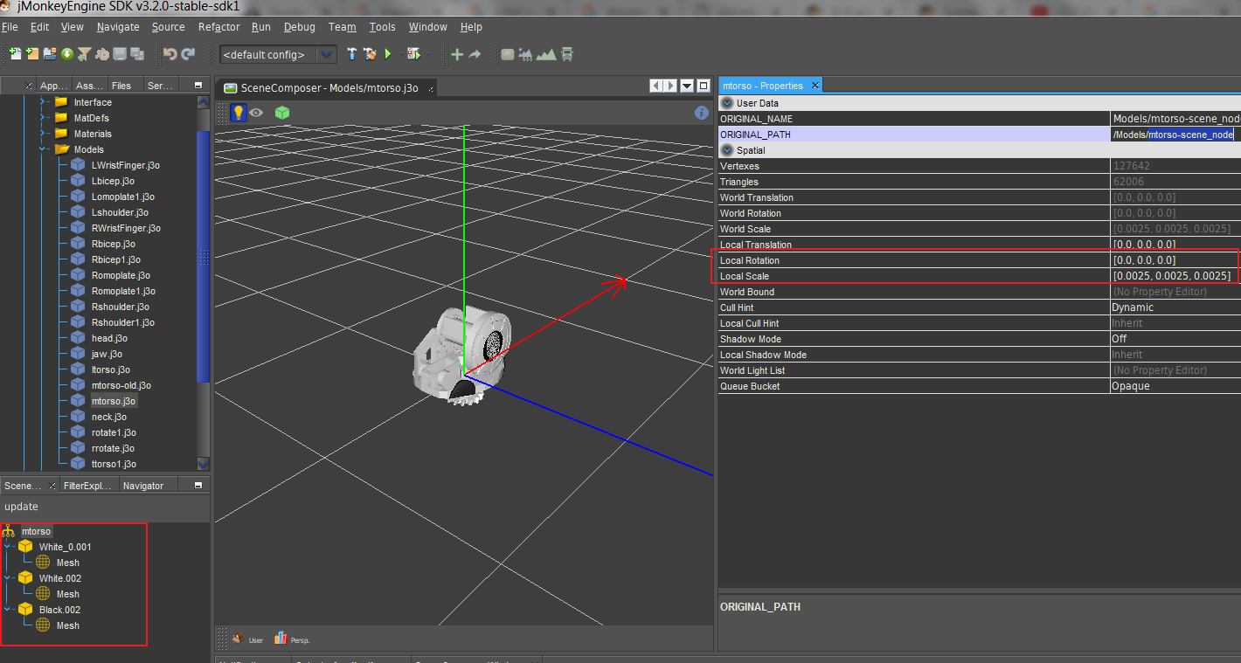Screen dimensions: 1241x663
Task: Click the Debug Project toolbar icon
Action: (413, 54)
